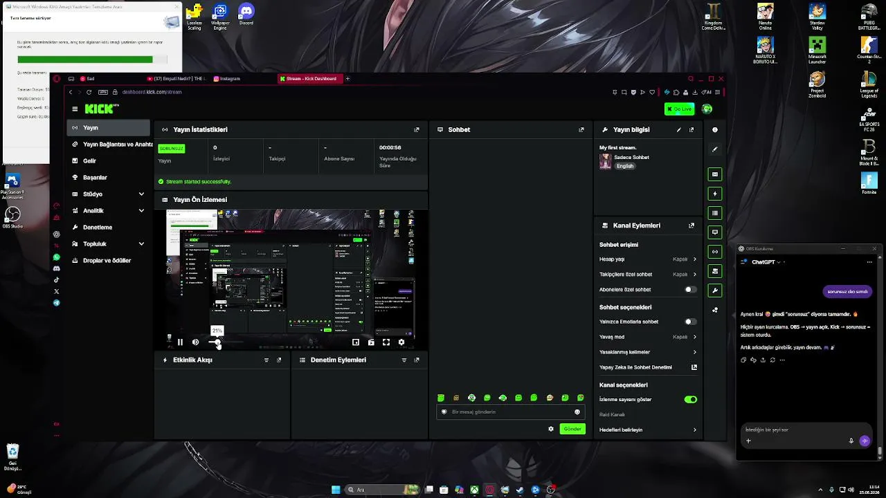Viewport: 886px width, 498px height.
Task: Click the English language tag
Action: pos(625,166)
